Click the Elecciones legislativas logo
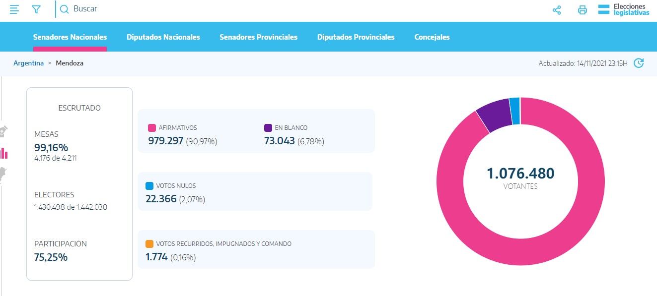 coord(624,9)
